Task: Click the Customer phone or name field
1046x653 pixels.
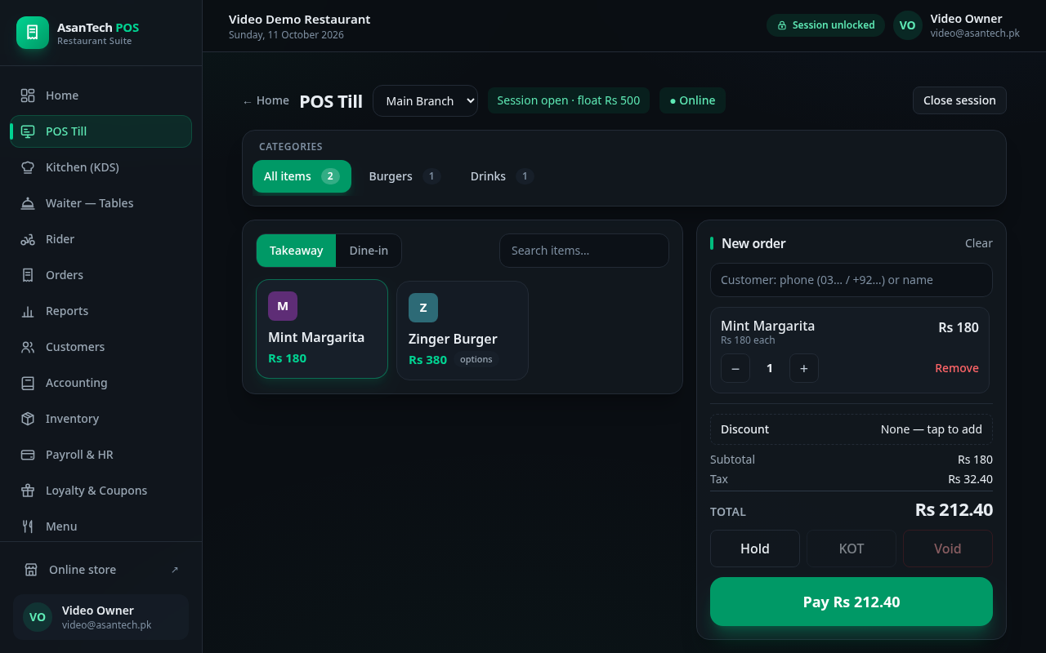Action: click(x=852, y=280)
